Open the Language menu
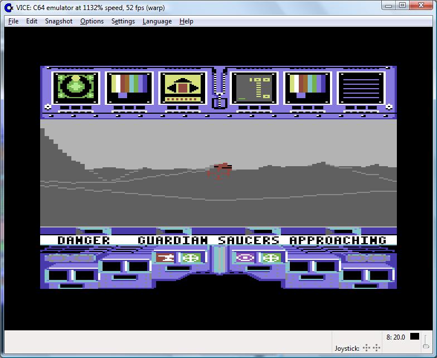437x358 pixels. (157, 21)
